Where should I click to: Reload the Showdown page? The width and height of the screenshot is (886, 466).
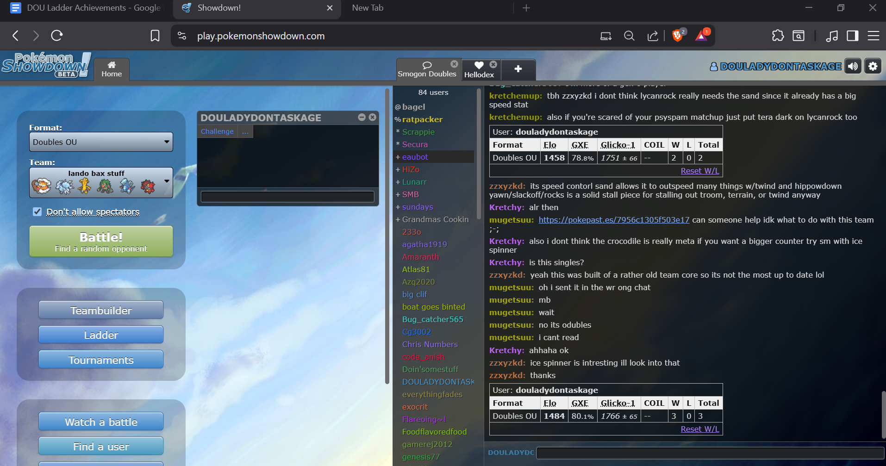click(x=57, y=36)
